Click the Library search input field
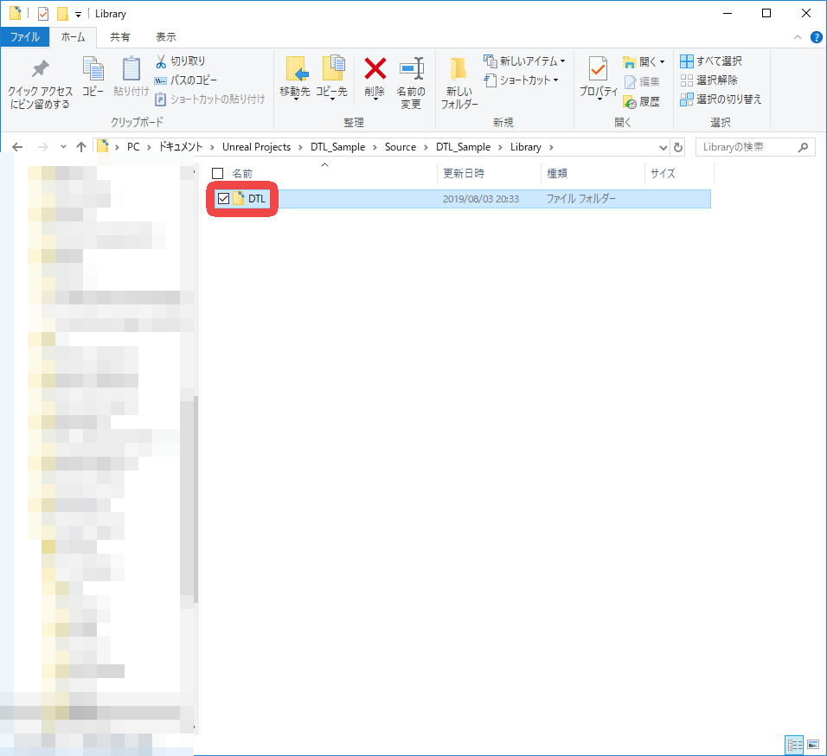The width and height of the screenshot is (827, 756). pos(747,147)
